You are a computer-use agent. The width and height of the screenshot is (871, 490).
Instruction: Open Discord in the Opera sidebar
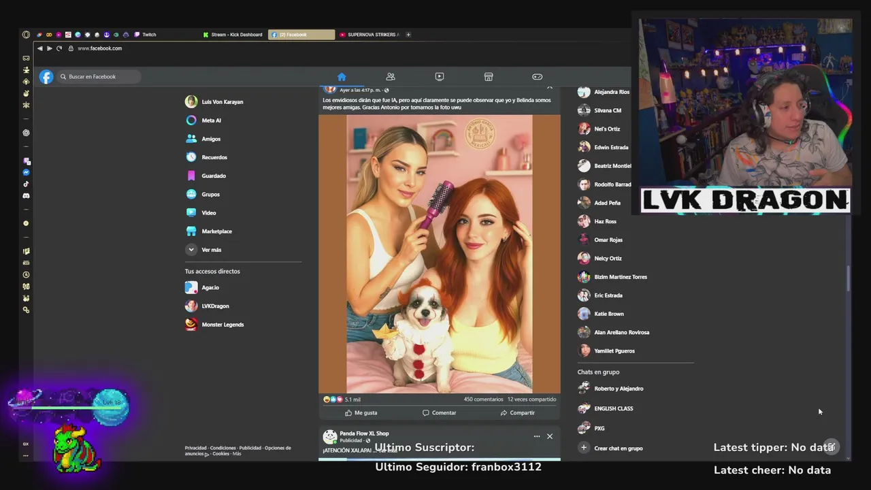coord(26,196)
